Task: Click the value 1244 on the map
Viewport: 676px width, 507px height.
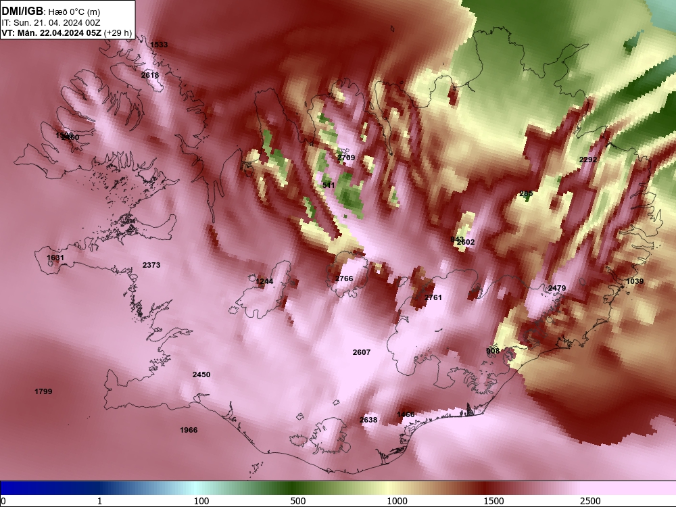Action: pos(264,281)
